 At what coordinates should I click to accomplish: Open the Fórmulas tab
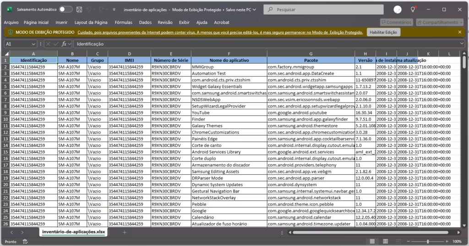pos(124,22)
